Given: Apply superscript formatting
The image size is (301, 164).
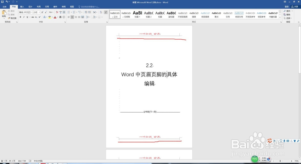Looking at the screenshot, I should coord(40,17).
